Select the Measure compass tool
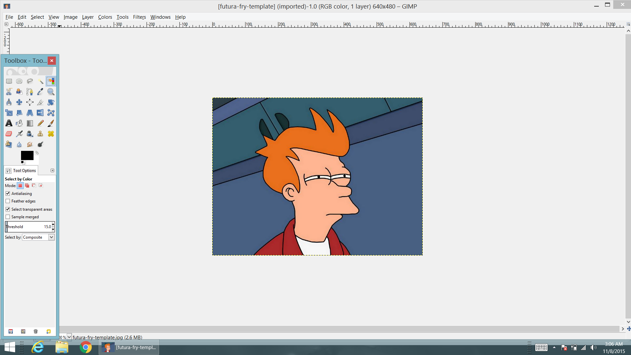This screenshot has height=355, width=631. click(x=9, y=102)
